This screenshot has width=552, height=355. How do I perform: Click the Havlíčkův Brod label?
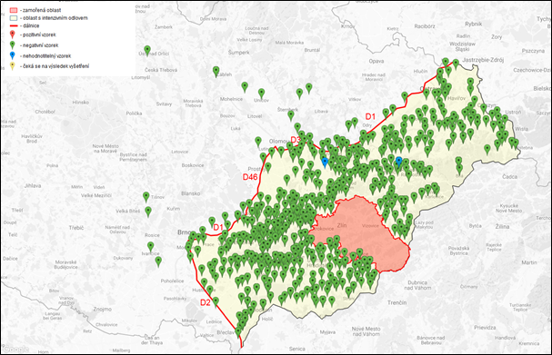coord(32,139)
